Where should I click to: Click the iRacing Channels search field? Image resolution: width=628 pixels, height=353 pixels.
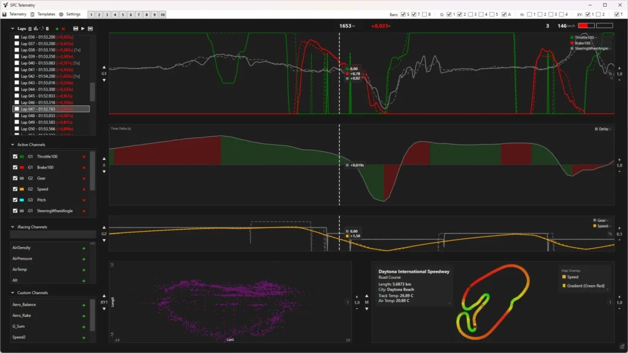53,235
